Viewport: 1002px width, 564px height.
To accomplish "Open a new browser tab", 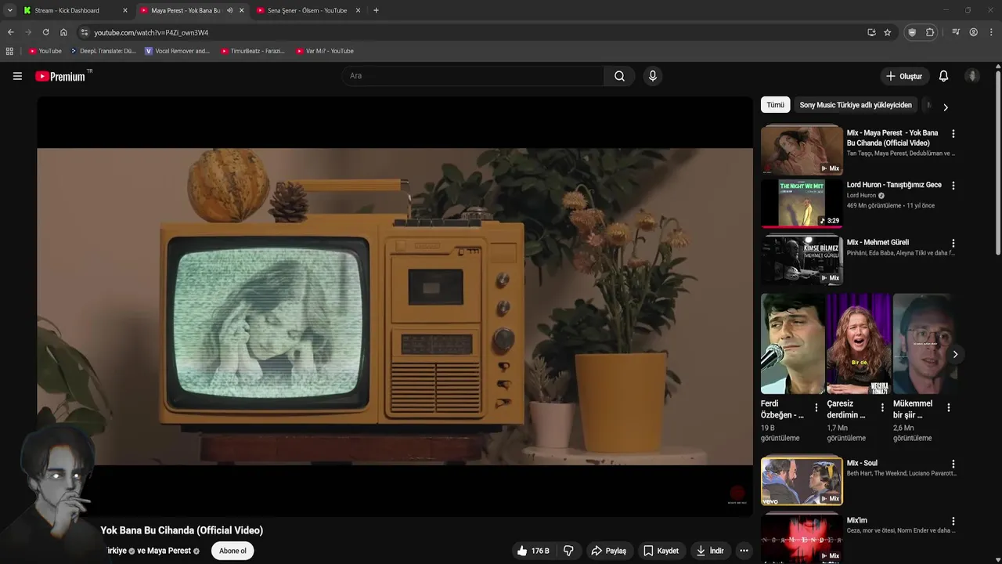I will tap(376, 10).
